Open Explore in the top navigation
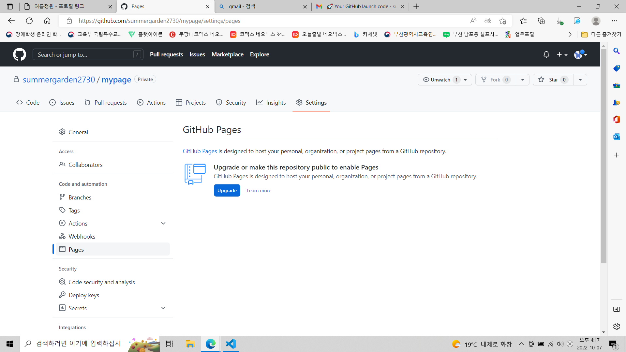 coord(260,54)
